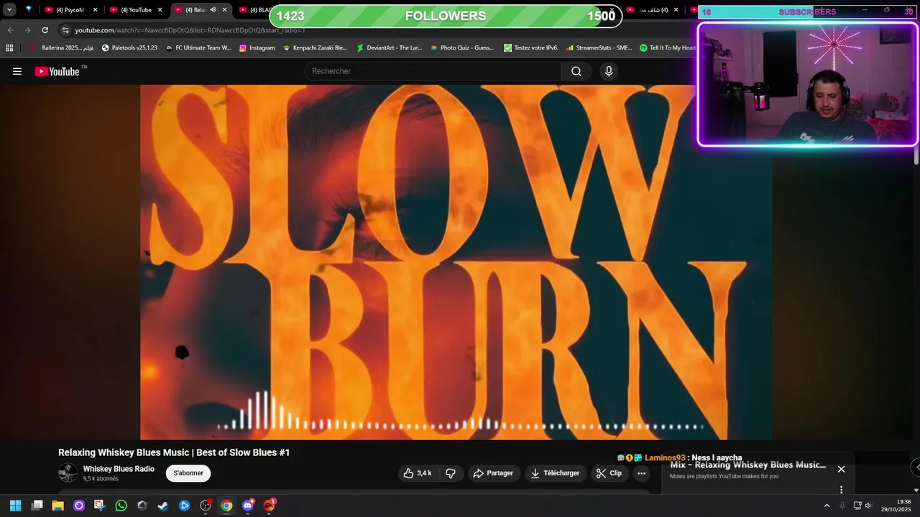Viewport: 920px width, 517px height.
Task: Create a clip with the Clip button
Action: (x=609, y=473)
